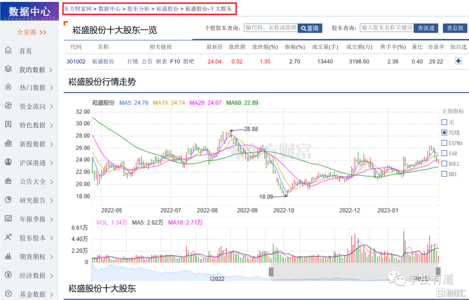This screenshot has height=300, width=469.
Task: Click the 我的数据 layers icon
Action: tap(8, 69)
